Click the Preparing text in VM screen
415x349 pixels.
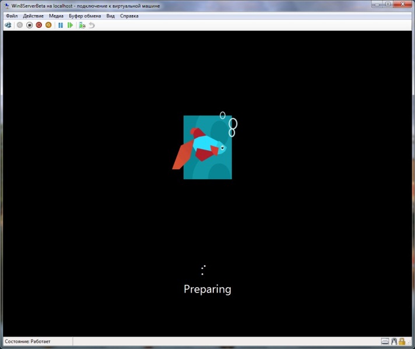(x=207, y=289)
